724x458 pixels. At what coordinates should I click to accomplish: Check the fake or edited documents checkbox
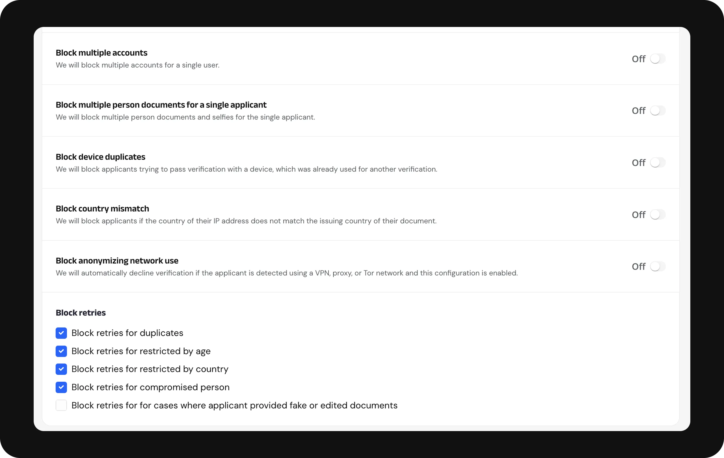[61, 405]
